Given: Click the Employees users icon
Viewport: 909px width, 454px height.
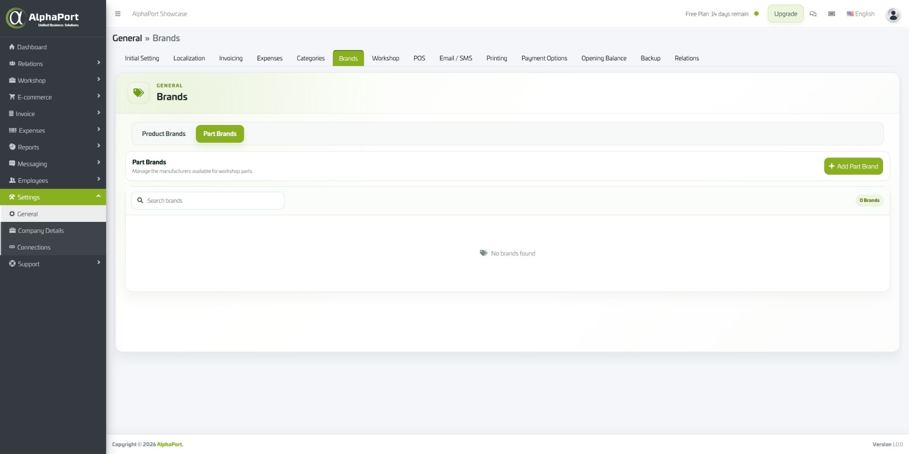Looking at the screenshot, I should click(12, 180).
